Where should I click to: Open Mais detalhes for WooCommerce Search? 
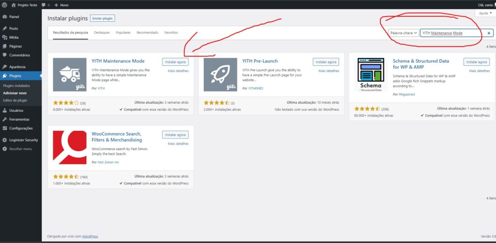pos(178,143)
